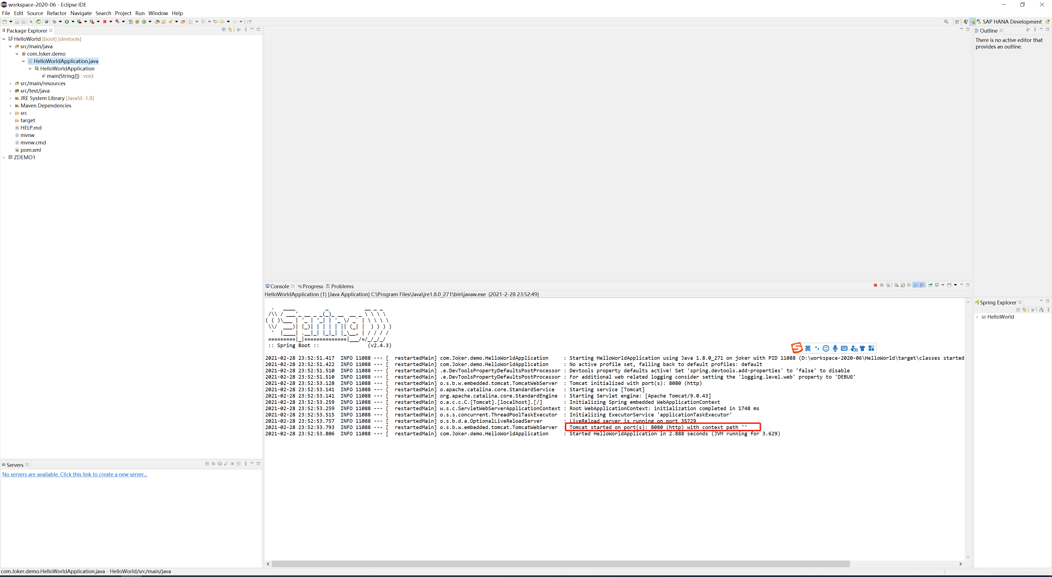Click the Clear Console icon

point(896,285)
